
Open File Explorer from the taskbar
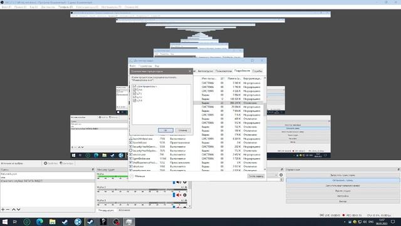pyautogui.click(x=53, y=222)
